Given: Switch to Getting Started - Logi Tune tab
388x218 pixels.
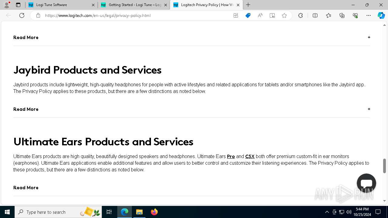Looking at the screenshot, I should tap(134, 5).
